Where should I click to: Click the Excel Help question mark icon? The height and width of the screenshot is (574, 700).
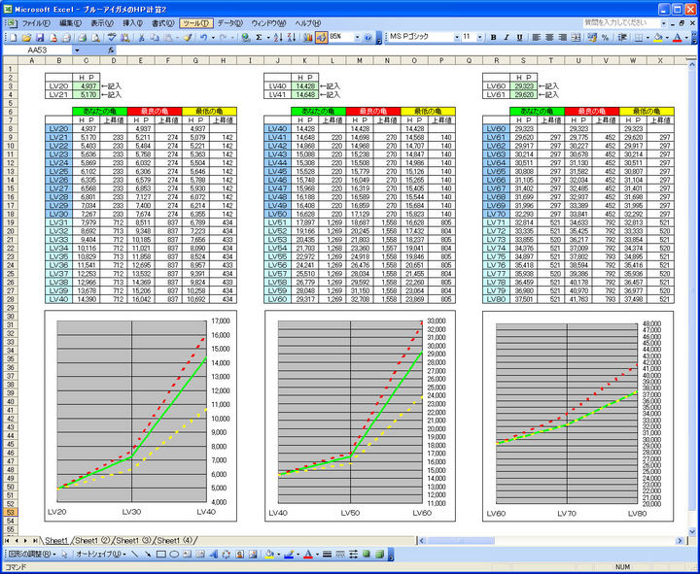click(367, 38)
